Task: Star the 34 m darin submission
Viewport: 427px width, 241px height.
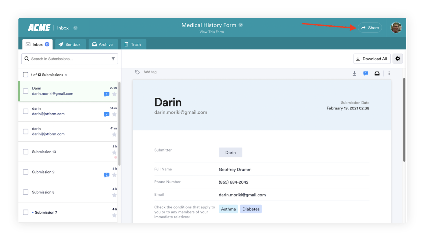Action: coord(114,114)
